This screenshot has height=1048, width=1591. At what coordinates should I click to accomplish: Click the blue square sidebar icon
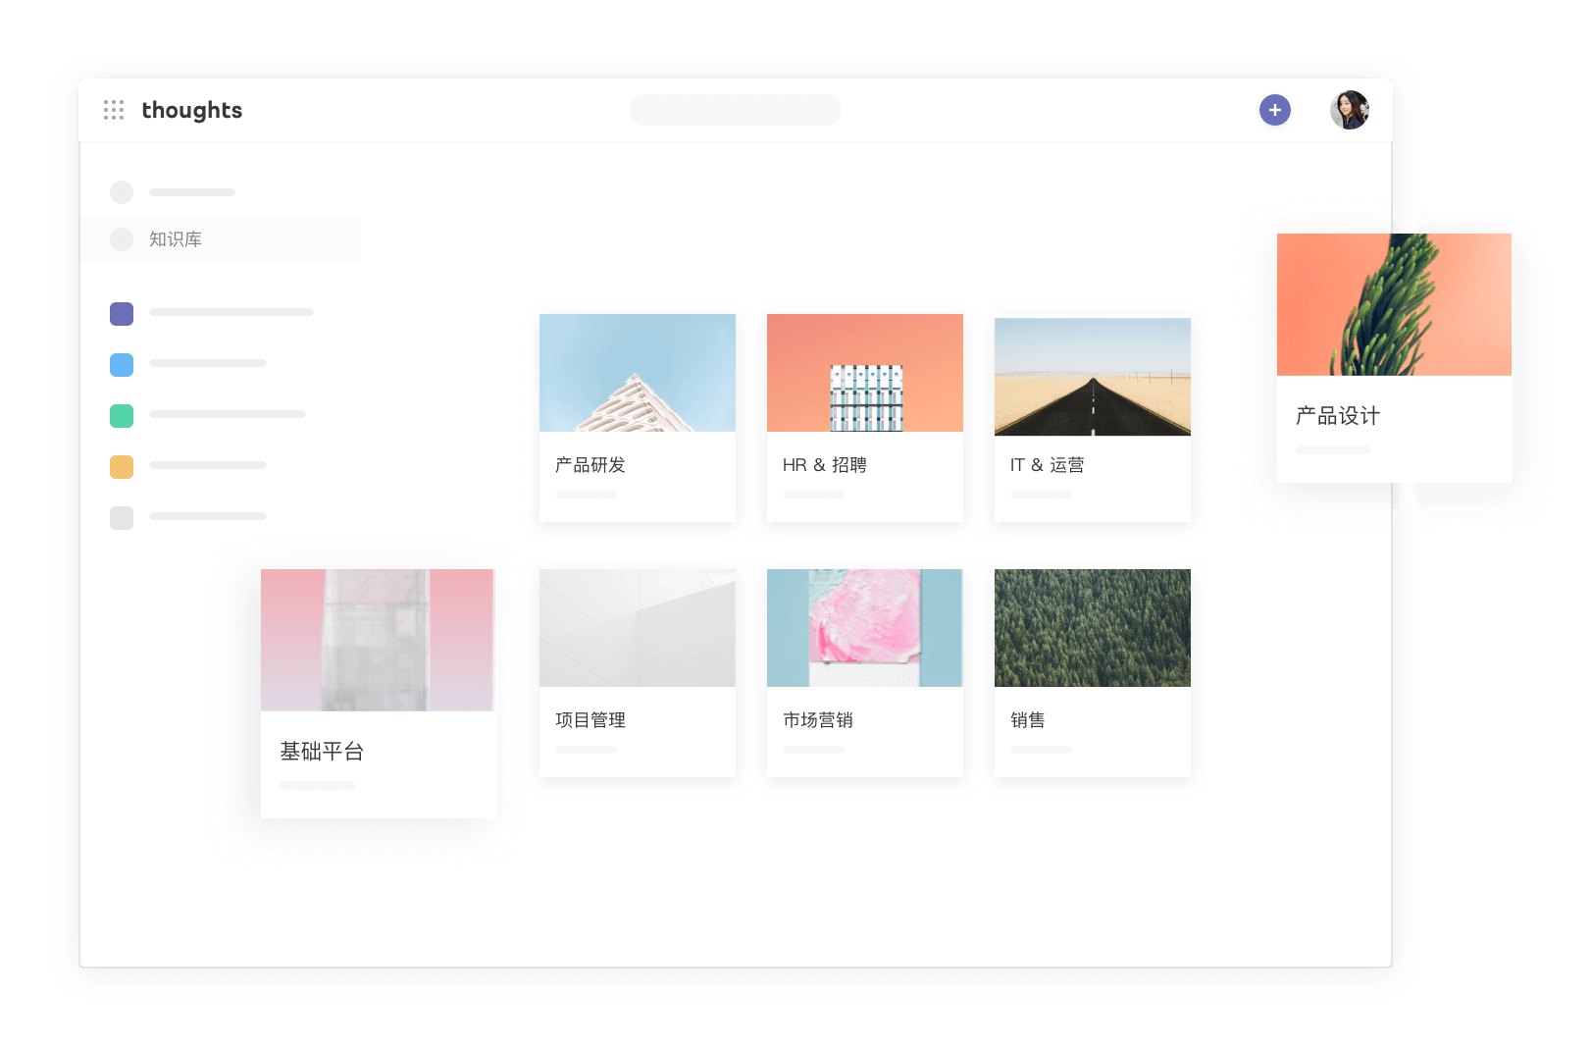pos(122,365)
